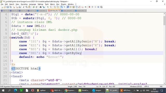Open the Replace toolbar icon

44,7
